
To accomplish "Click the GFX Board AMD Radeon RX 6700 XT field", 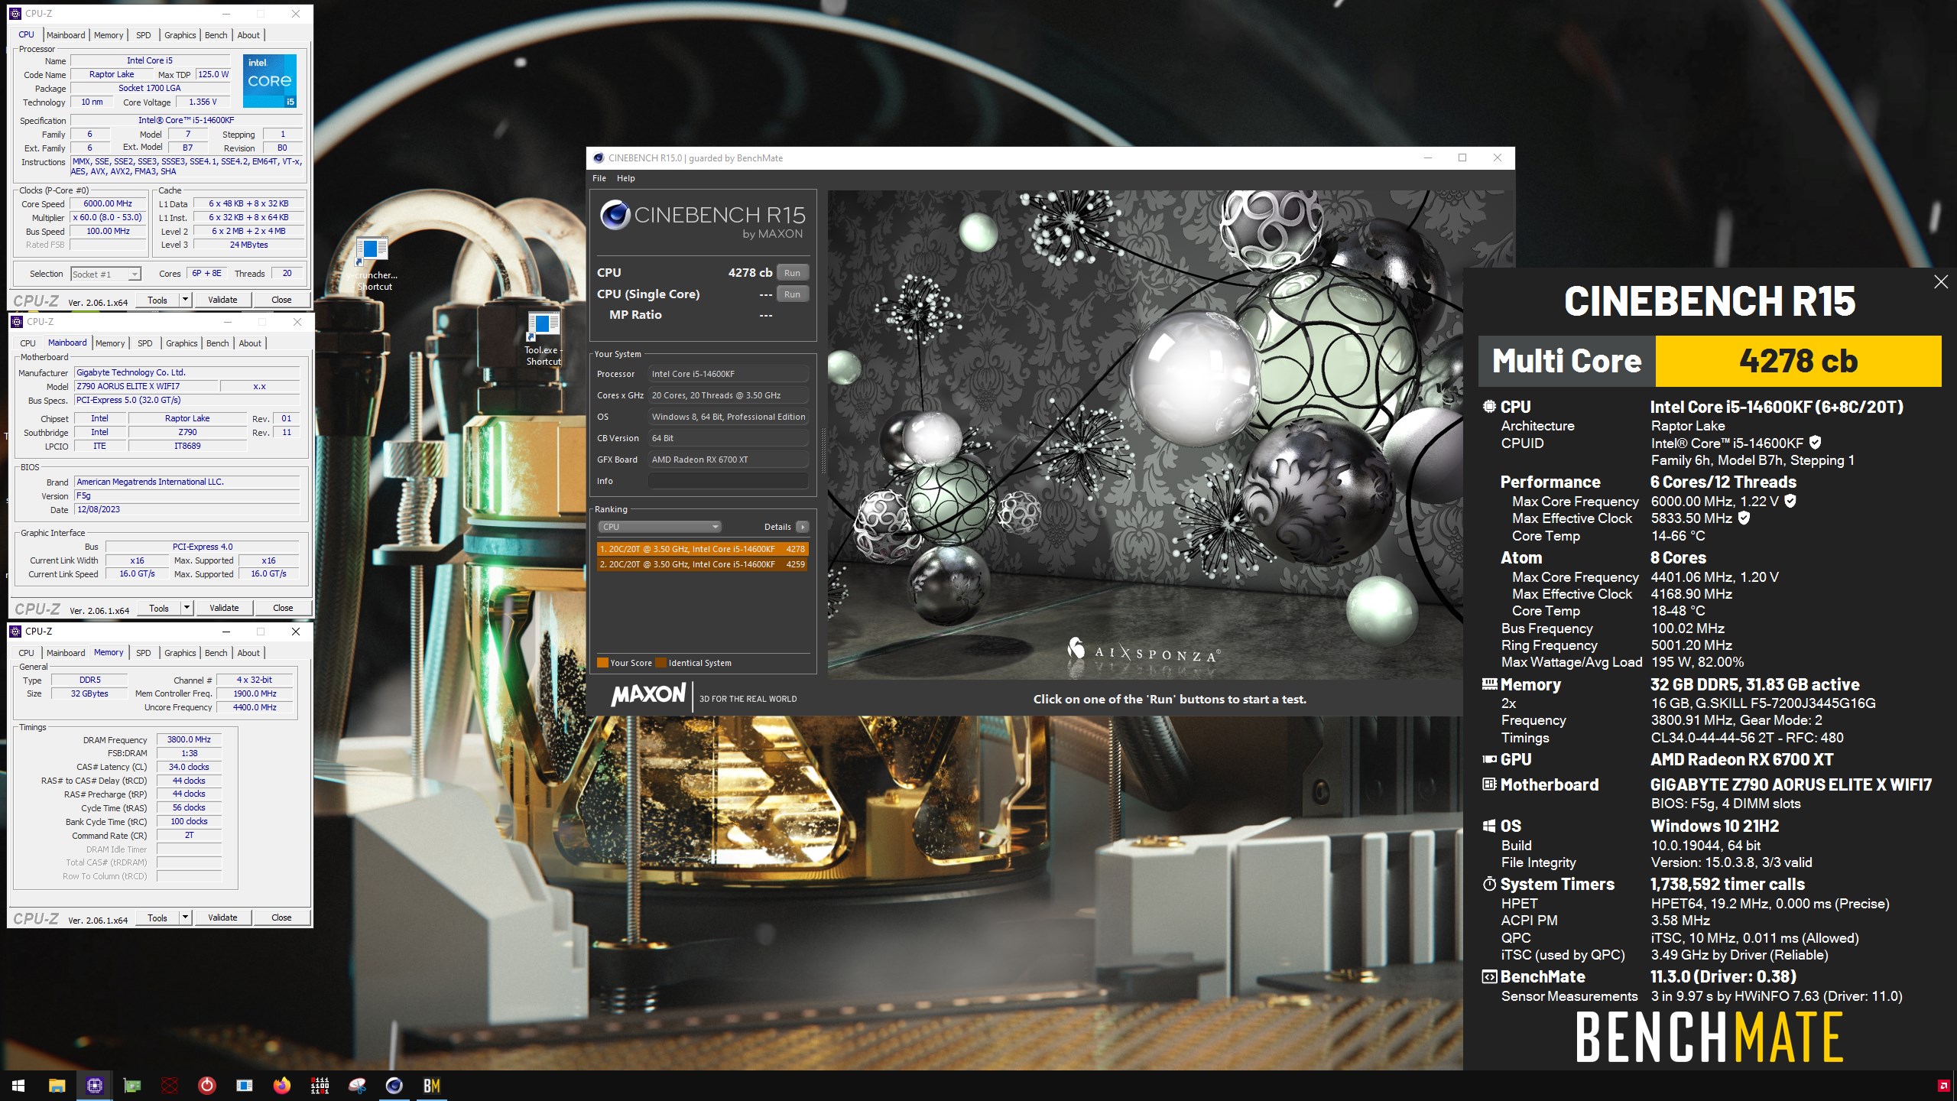I will click(x=729, y=460).
